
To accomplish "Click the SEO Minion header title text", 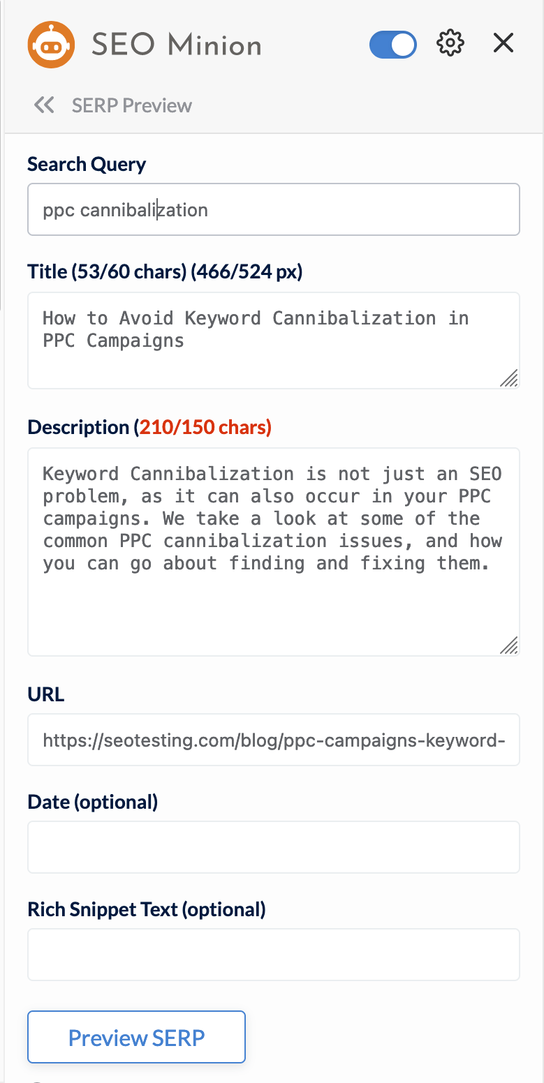I will [x=177, y=45].
